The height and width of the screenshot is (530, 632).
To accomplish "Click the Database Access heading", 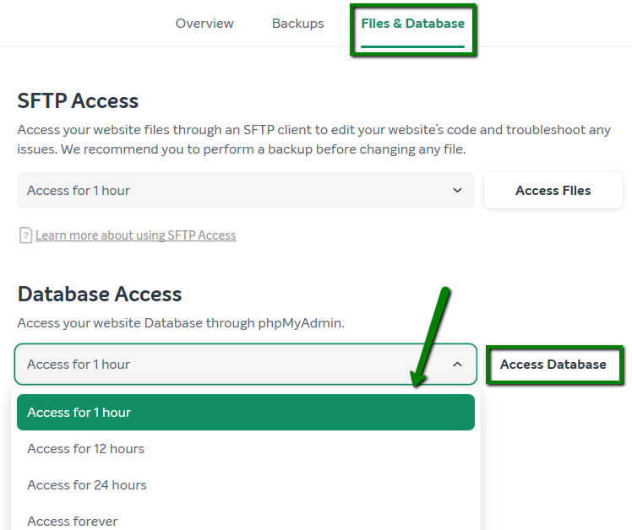I will [x=100, y=294].
